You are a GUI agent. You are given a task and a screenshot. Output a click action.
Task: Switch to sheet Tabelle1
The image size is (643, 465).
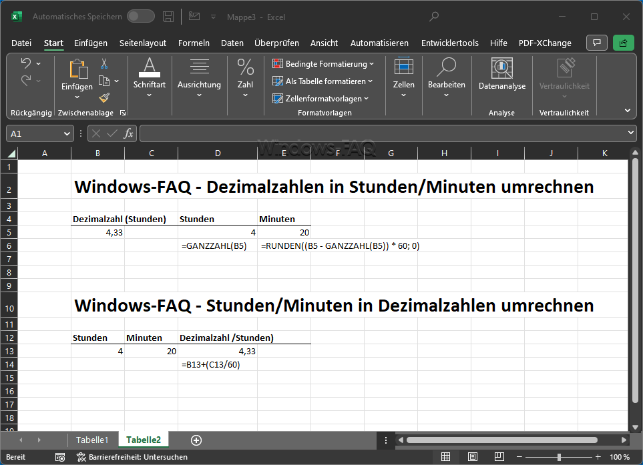[x=92, y=440]
